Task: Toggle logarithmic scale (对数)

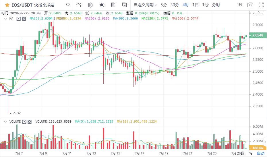Action: (241, 153)
